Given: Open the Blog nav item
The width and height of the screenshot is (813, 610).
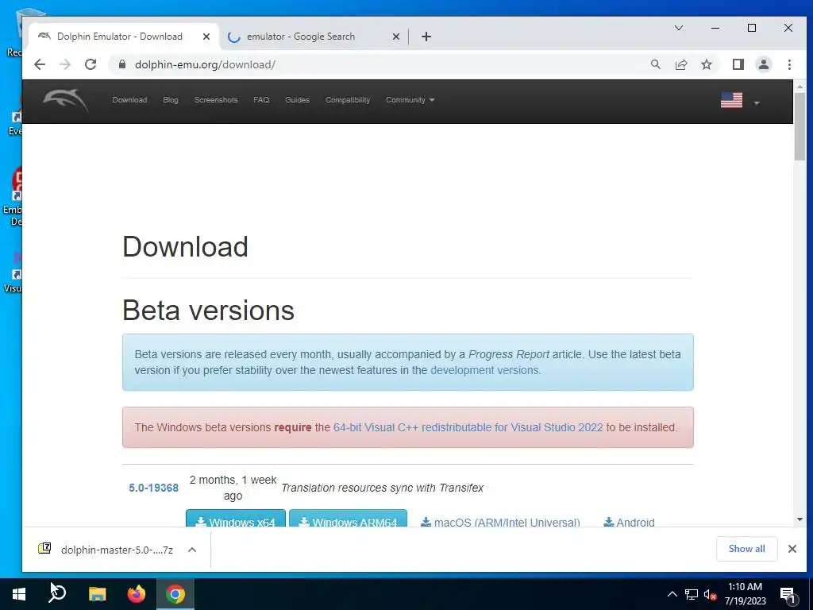Looking at the screenshot, I should click(x=171, y=100).
